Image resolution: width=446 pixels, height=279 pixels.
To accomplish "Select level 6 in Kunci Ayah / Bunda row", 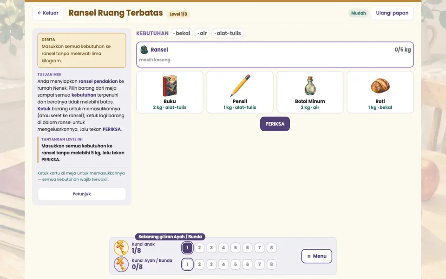I will [x=248, y=264].
